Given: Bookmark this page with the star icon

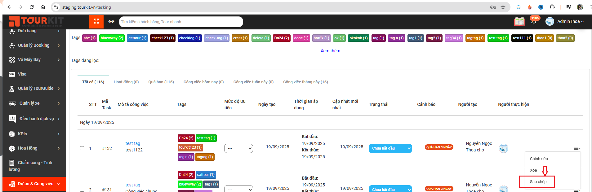Looking at the screenshot, I should [503, 7].
